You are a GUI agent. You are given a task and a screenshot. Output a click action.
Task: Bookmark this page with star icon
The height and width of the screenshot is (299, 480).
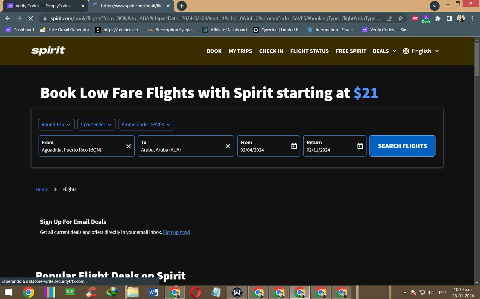point(401,19)
